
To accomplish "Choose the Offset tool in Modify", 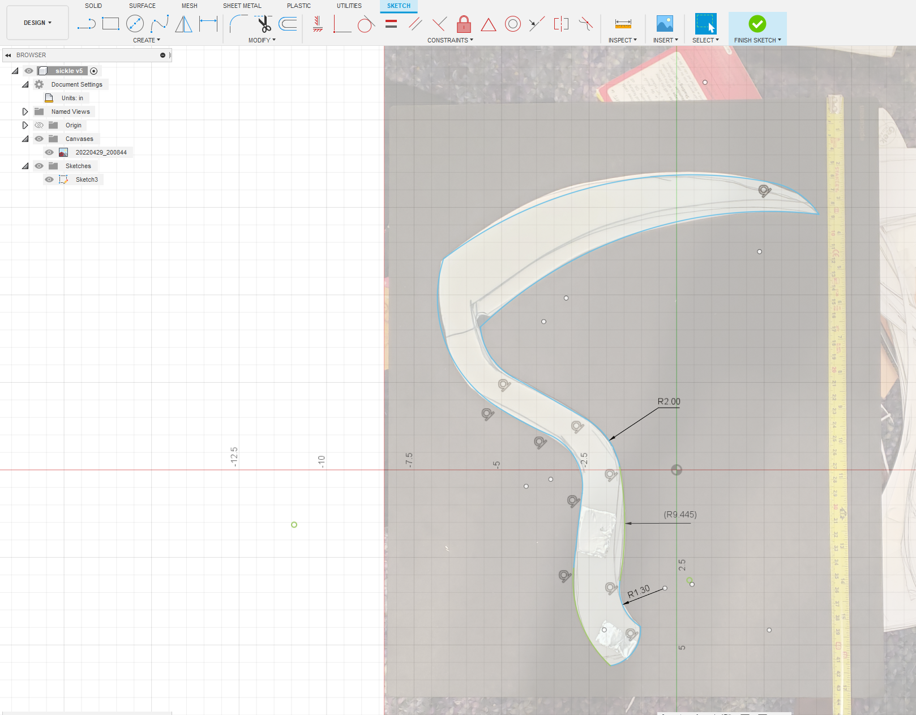I will 288,24.
